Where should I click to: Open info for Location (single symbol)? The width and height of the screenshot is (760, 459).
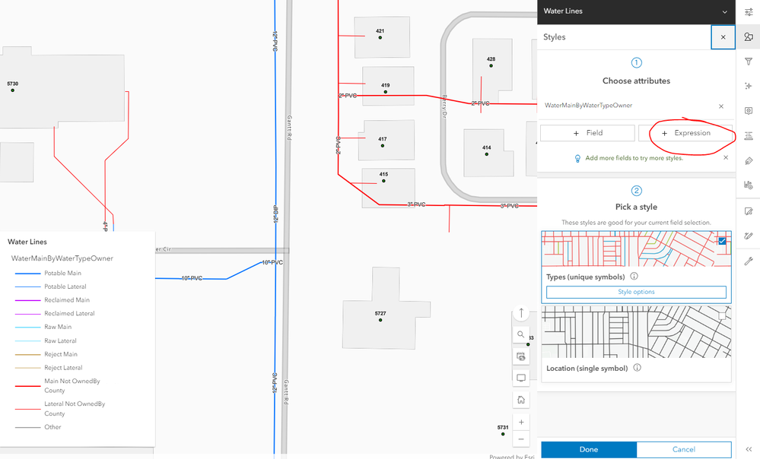(638, 368)
